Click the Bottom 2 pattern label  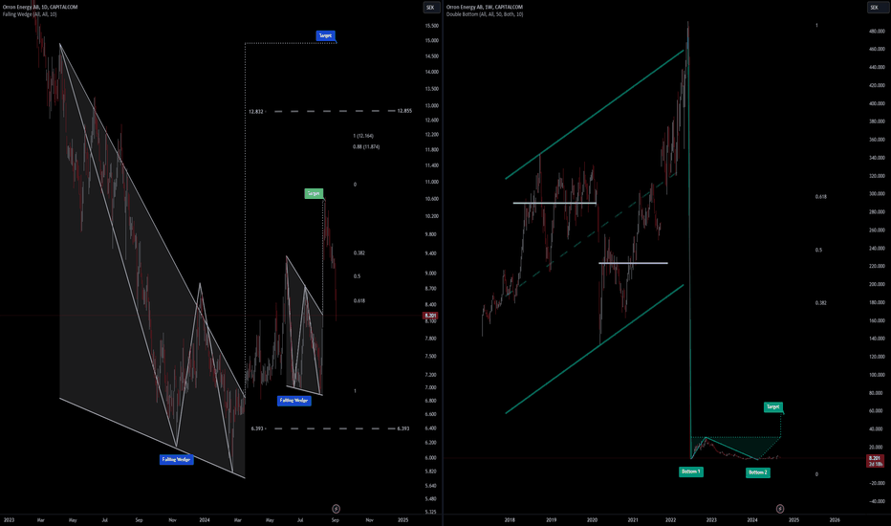(757, 472)
